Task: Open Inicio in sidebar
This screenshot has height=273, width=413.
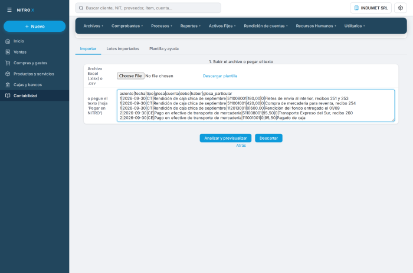Action: pos(34,41)
